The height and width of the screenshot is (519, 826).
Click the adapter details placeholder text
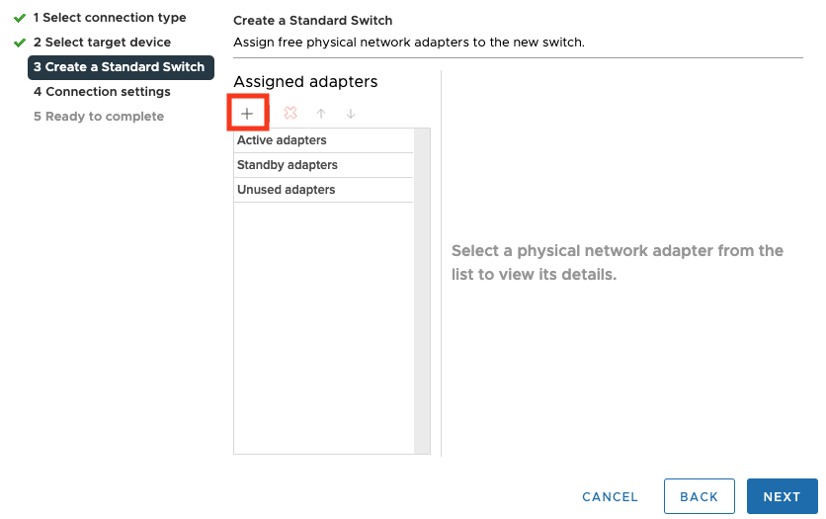(x=617, y=262)
